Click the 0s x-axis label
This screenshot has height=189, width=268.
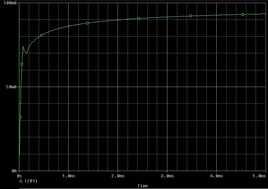(x=19, y=176)
